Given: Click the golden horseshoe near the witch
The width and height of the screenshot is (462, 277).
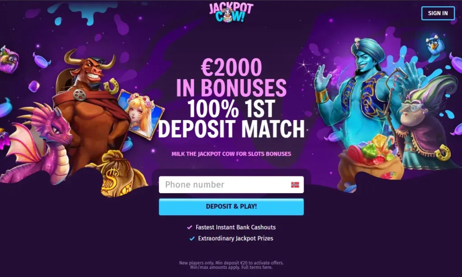Looking at the screenshot, I should tap(443, 152).
